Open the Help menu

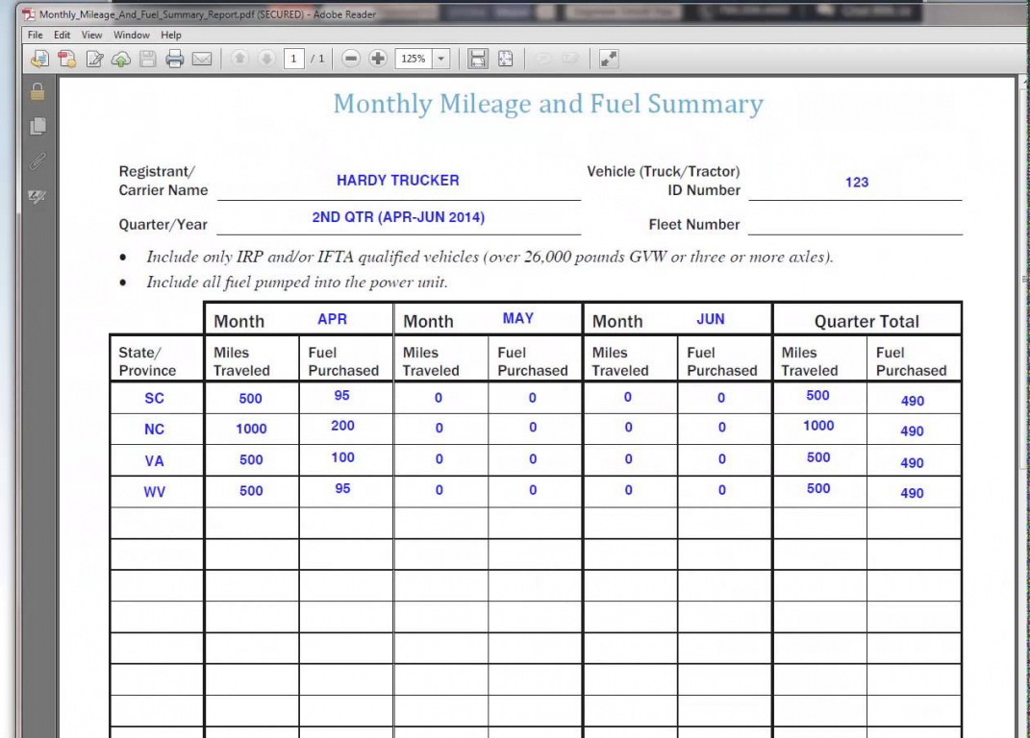[x=171, y=36]
